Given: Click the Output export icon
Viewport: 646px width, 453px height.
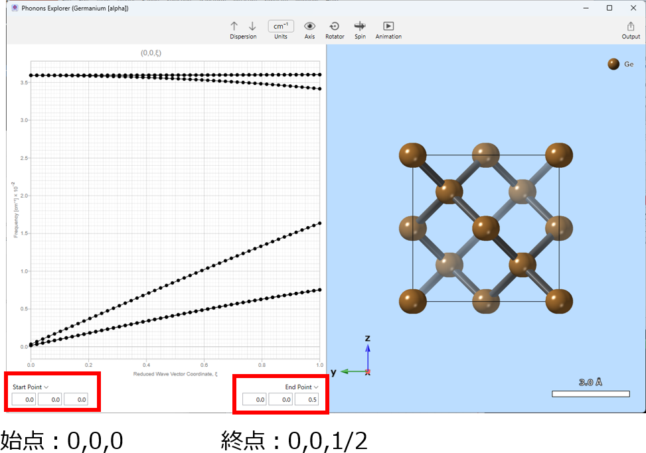Looking at the screenshot, I should point(631,26).
